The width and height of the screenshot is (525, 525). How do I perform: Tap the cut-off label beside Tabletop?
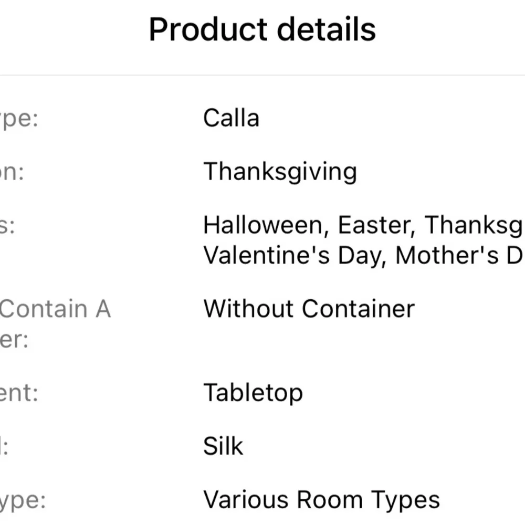click(19, 393)
